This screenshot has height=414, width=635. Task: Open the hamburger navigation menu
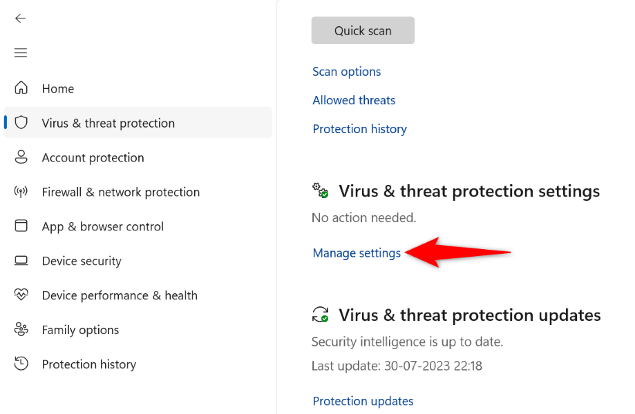(x=21, y=53)
